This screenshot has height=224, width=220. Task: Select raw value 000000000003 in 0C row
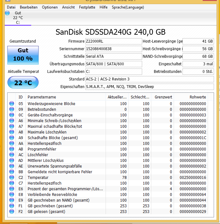(193, 115)
